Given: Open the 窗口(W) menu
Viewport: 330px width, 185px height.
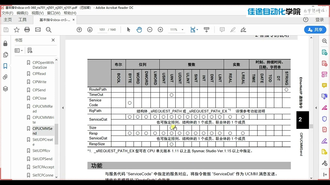Looking at the screenshot, I should tap(54, 13).
